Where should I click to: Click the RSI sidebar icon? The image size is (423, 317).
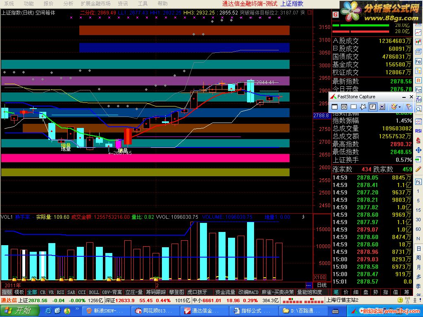[418, 131]
